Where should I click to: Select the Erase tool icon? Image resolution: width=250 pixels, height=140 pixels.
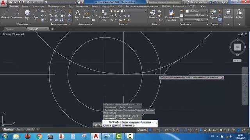70,11
